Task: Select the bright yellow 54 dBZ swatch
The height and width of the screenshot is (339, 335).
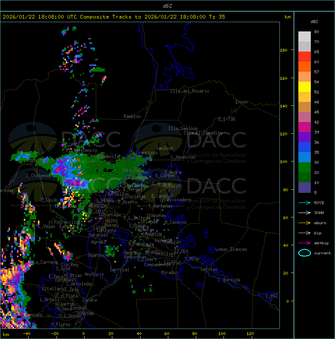Action: (x=304, y=87)
